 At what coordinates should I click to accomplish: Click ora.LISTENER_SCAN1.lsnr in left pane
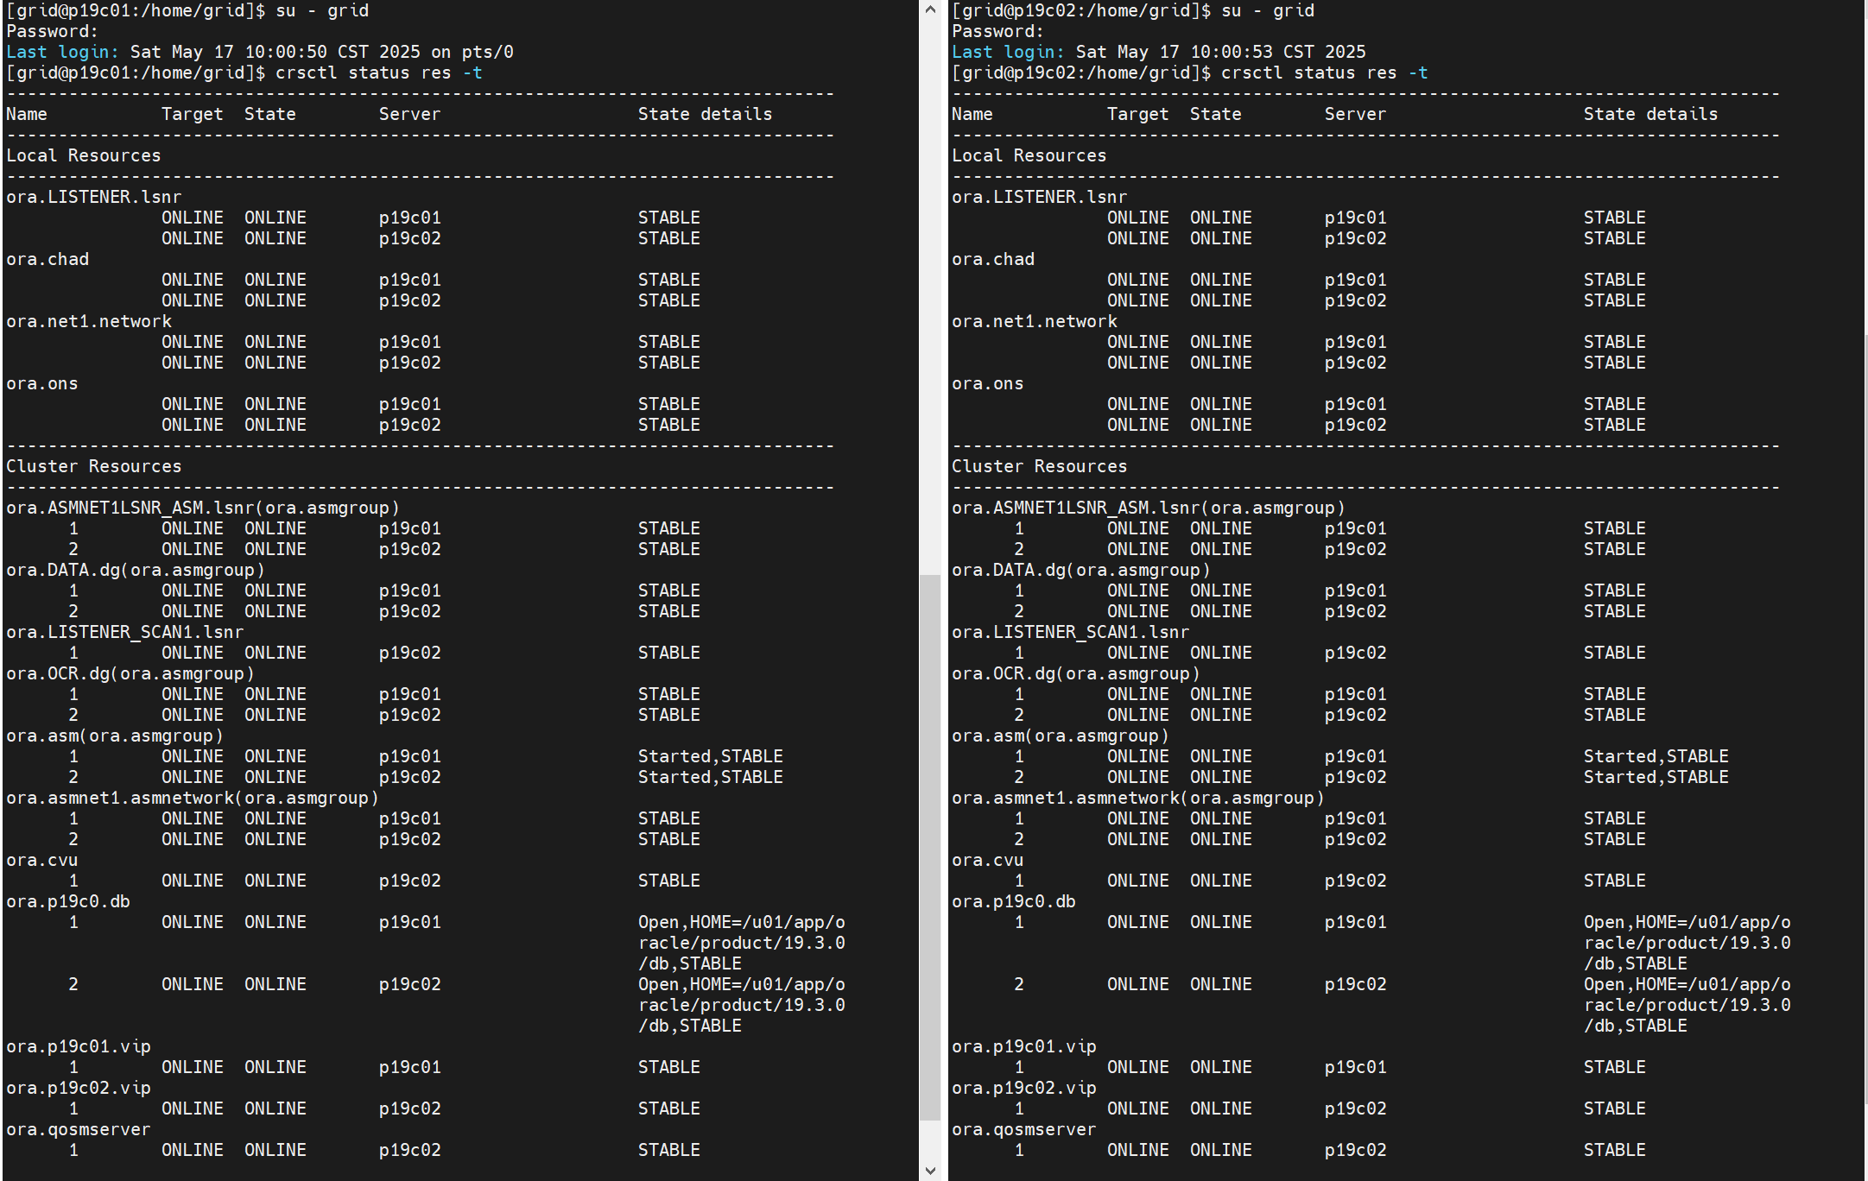tap(124, 632)
